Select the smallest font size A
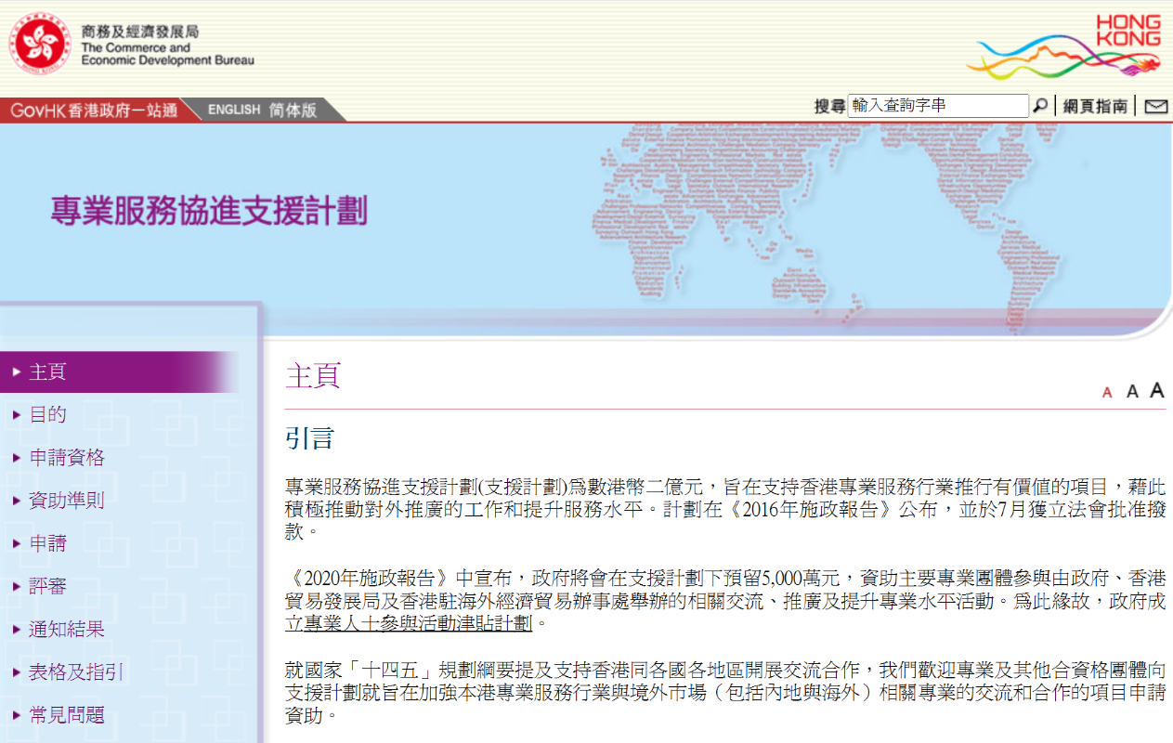This screenshot has height=743, width=1173. 1107,393
